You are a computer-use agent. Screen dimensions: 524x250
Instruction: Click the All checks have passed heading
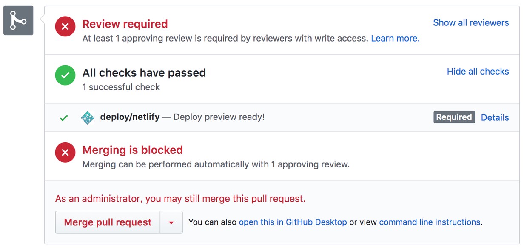pyautogui.click(x=144, y=73)
